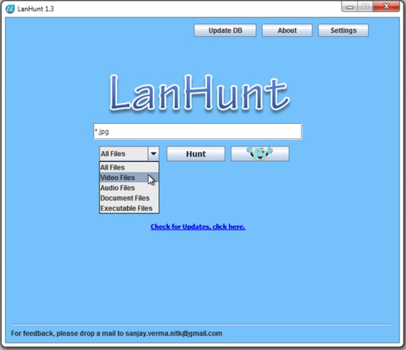Click the LanHunt logo banner

coord(200,93)
